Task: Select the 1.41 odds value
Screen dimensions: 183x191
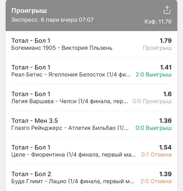Action: pyautogui.click(x=166, y=67)
